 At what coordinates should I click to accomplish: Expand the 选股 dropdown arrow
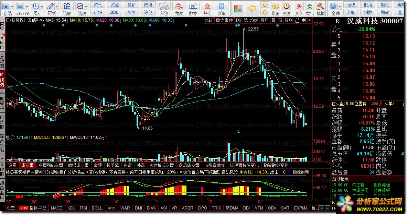(86, 6)
